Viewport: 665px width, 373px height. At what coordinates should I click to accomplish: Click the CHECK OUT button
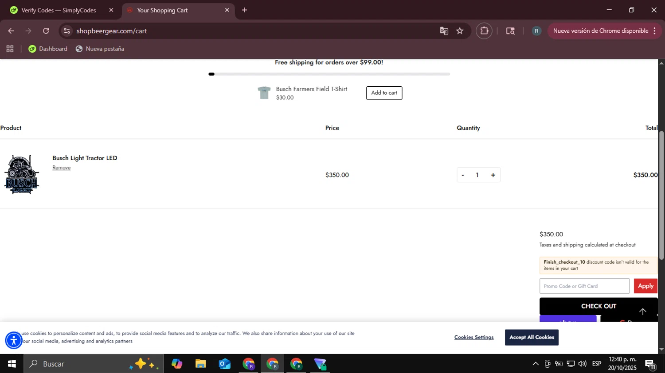pyautogui.click(x=598, y=306)
